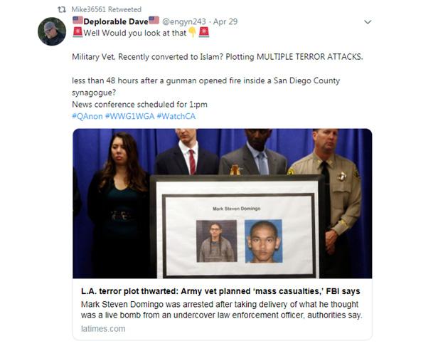The image size is (443, 346).
Task: Click the pointing-down hand emoji
Action: 193,32
